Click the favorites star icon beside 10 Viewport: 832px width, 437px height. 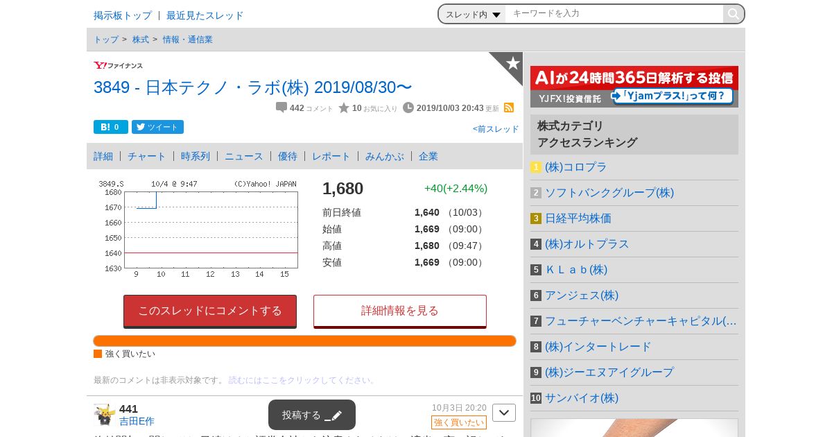pos(344,108)
